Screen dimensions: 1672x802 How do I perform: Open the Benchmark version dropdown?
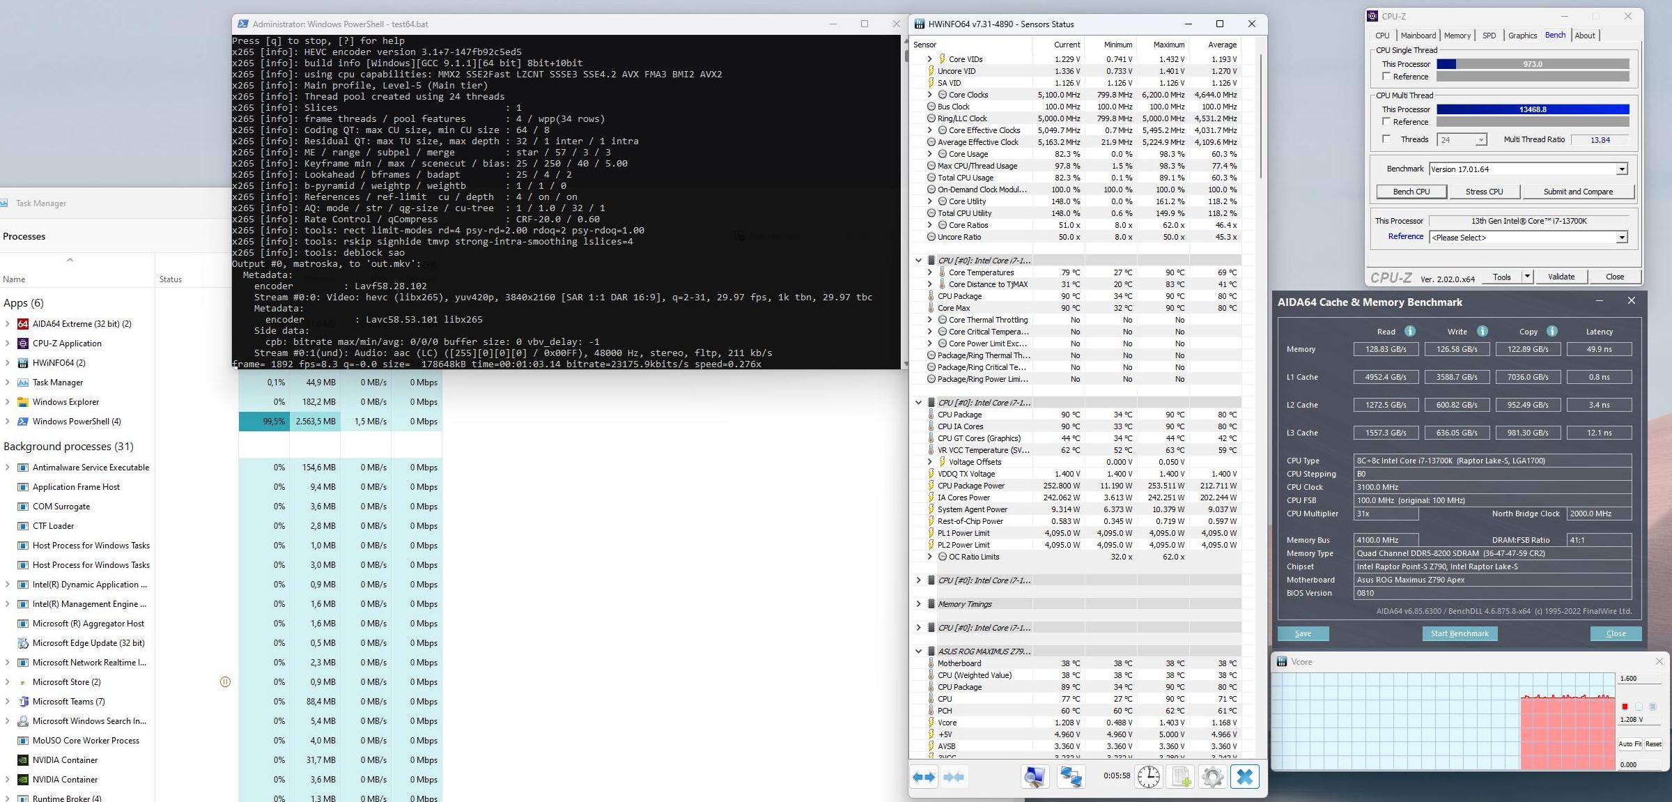(x=1621, y=169)
